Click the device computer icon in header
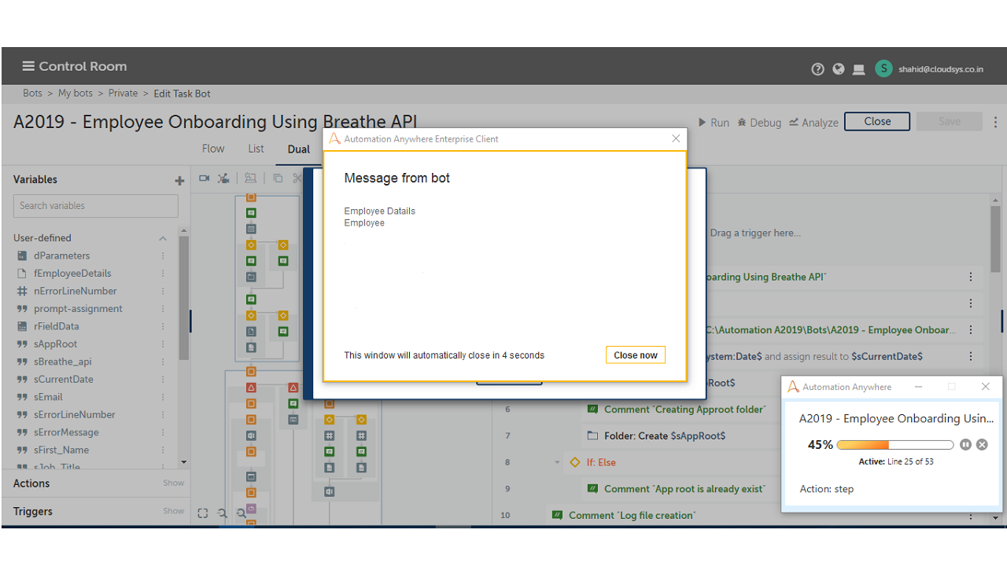This screenshot has height=566, width=1007. coord(859,69)
